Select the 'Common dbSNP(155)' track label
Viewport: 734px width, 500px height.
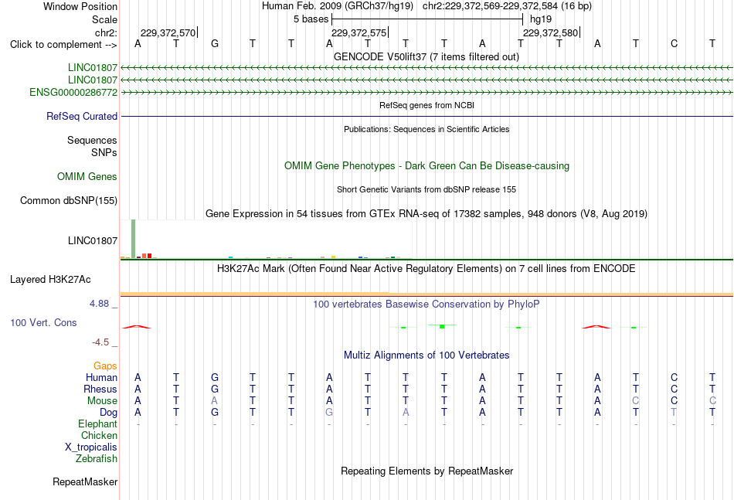[69, 200]
